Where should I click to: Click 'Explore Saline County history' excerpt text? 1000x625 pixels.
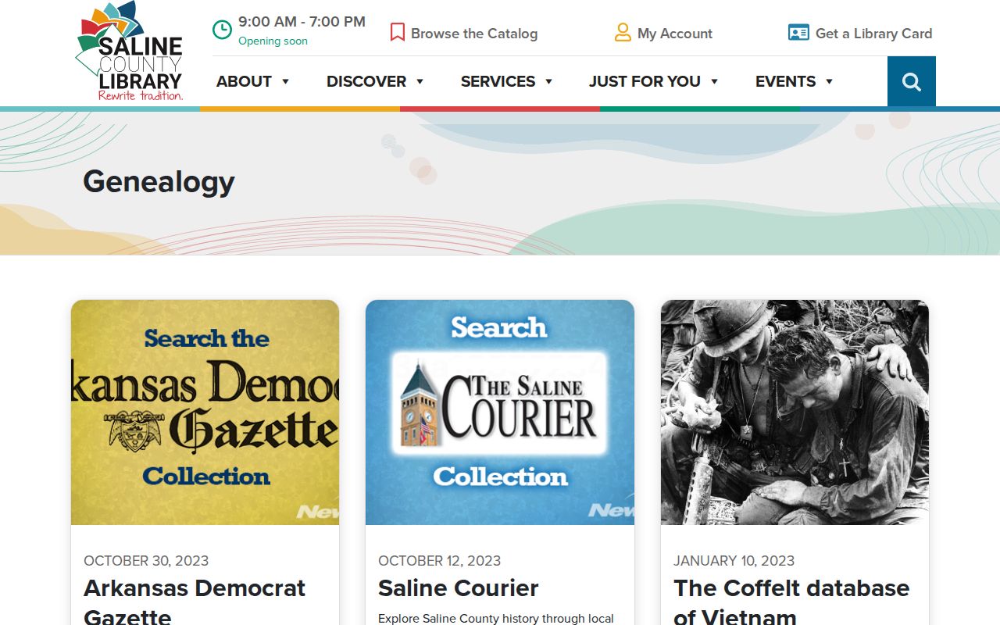coord(496,619)
